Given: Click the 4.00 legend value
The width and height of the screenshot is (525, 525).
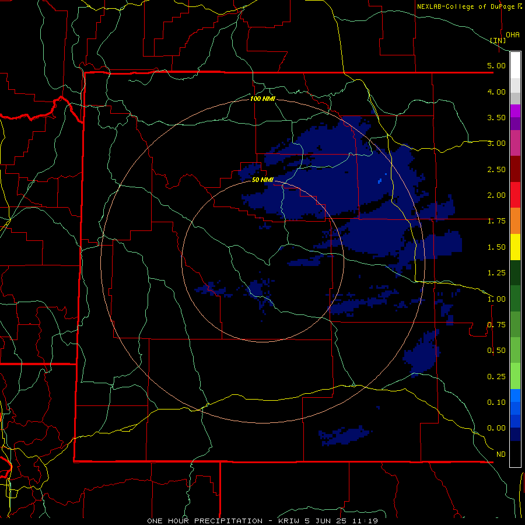Looking at the screenshot, I should [496, 92].
